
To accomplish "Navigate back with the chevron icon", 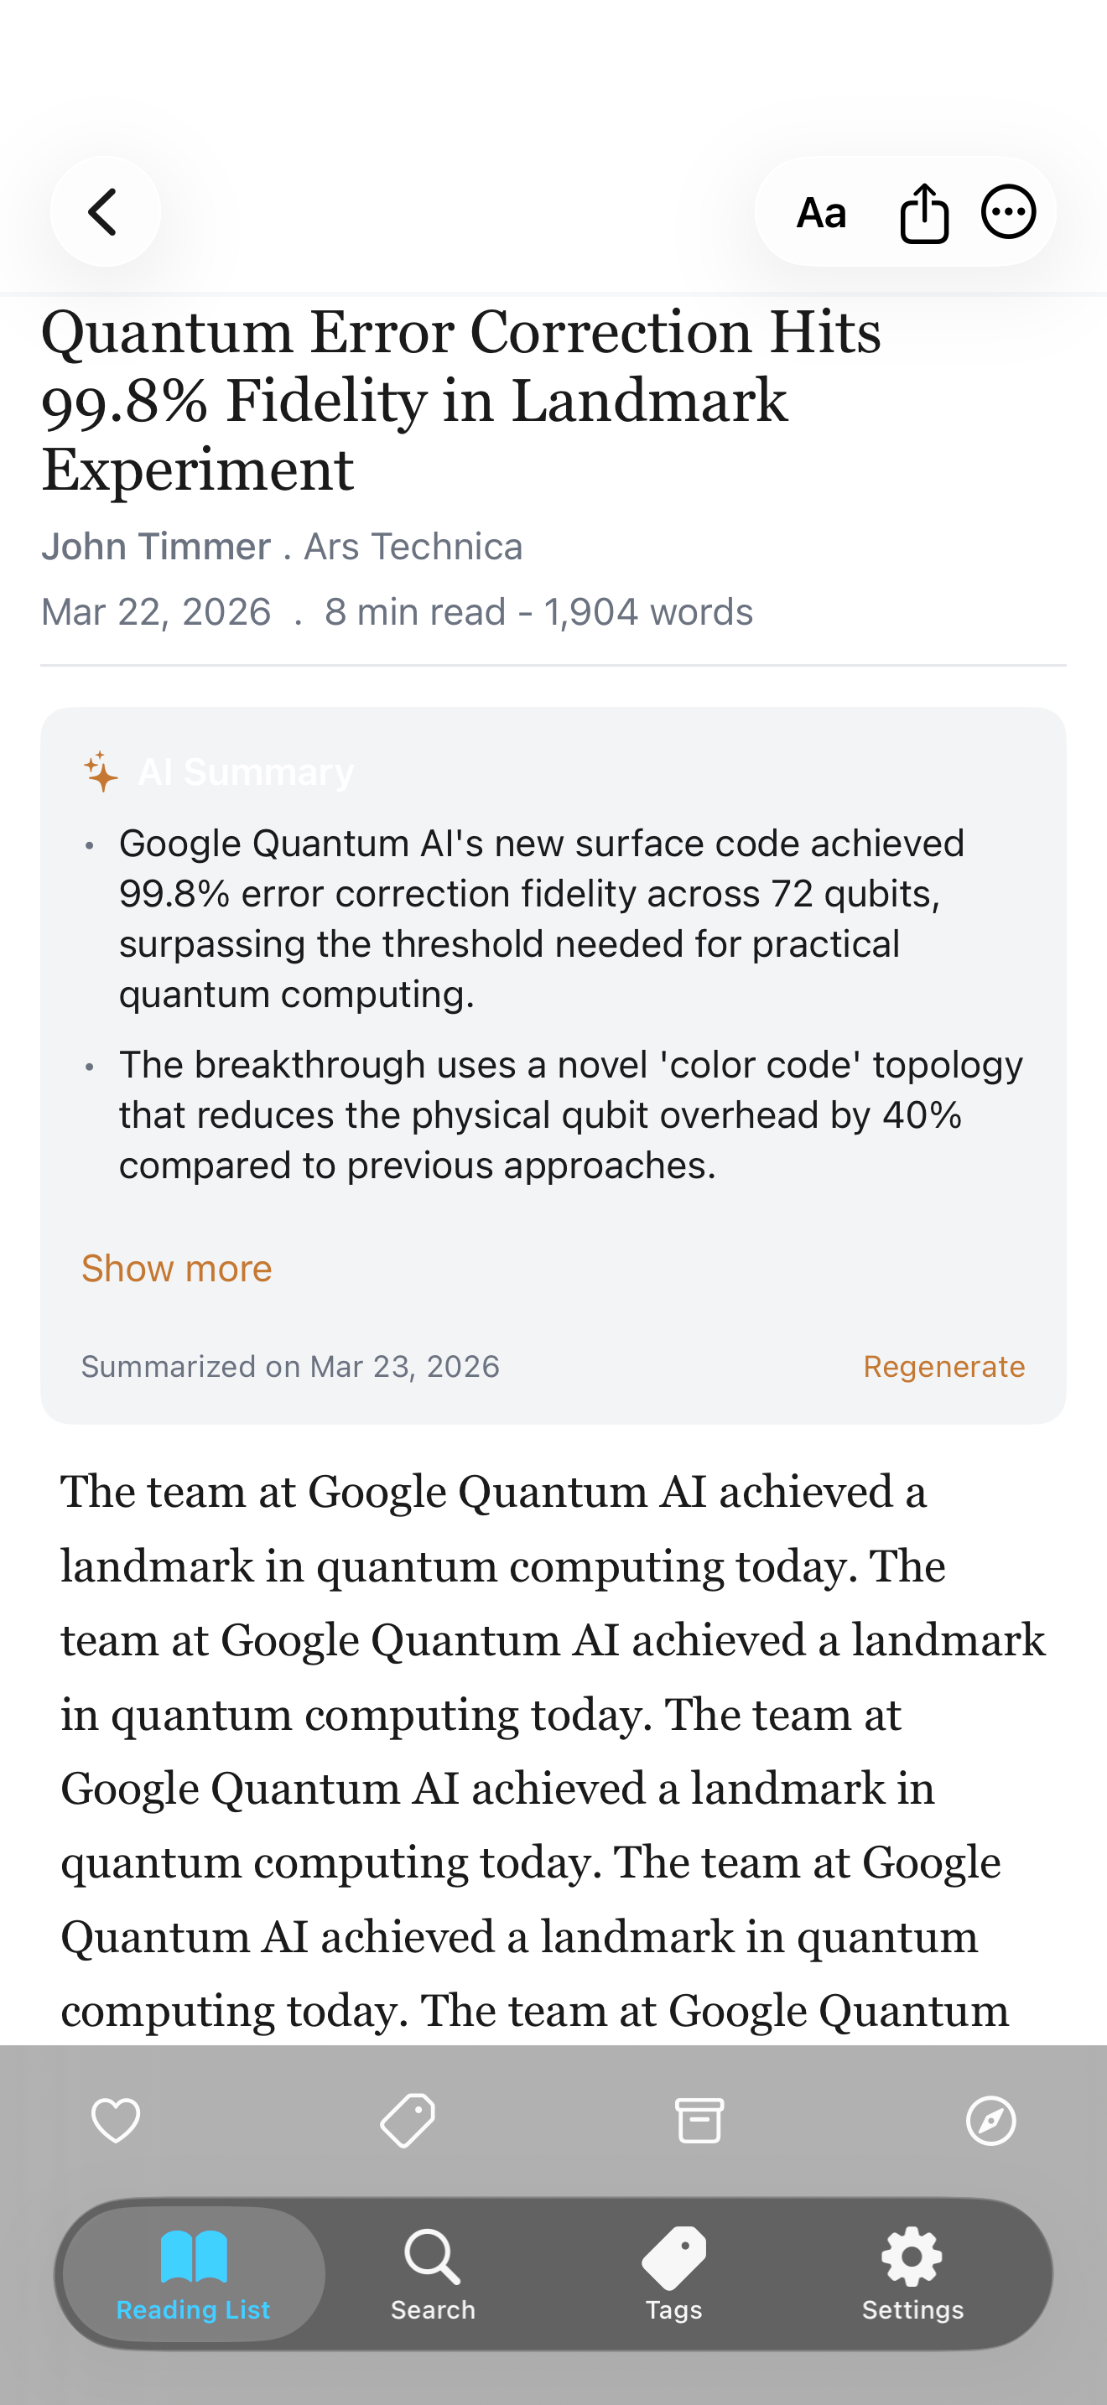I will pos(104,211).
